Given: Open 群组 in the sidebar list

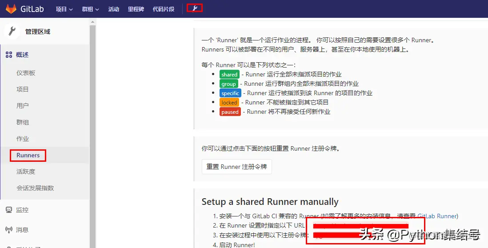Looking at the screenshot, I should coord(22,122).
